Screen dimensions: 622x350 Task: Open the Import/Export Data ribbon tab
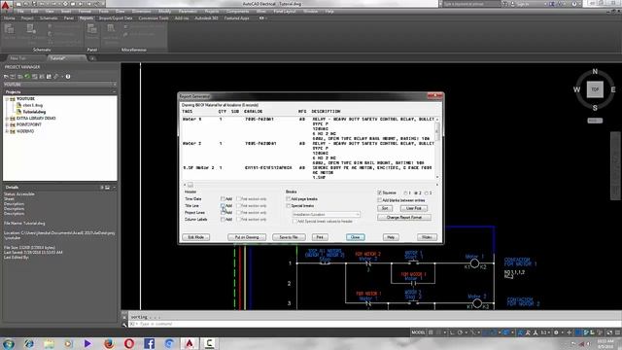tap(116, 17)
